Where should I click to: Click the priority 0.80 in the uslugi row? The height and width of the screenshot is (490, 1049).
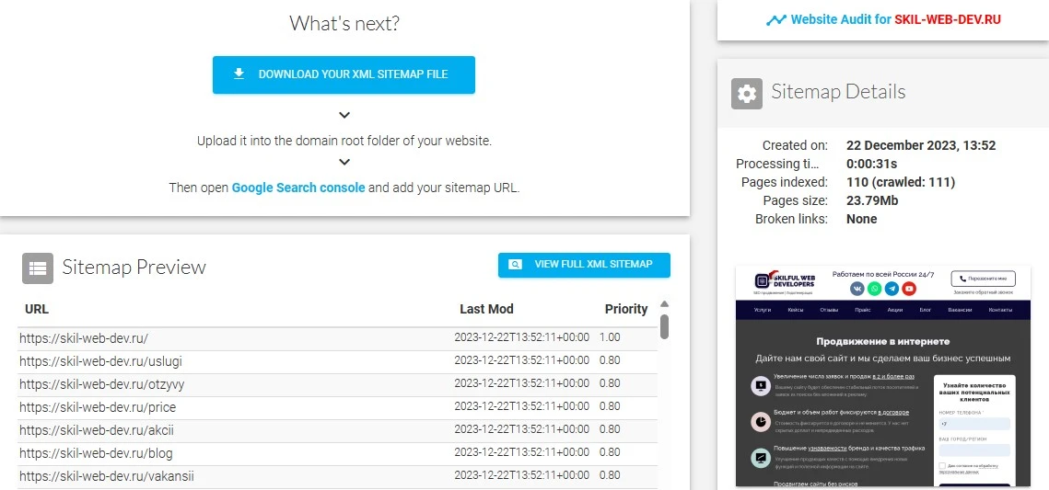point(610,361)
